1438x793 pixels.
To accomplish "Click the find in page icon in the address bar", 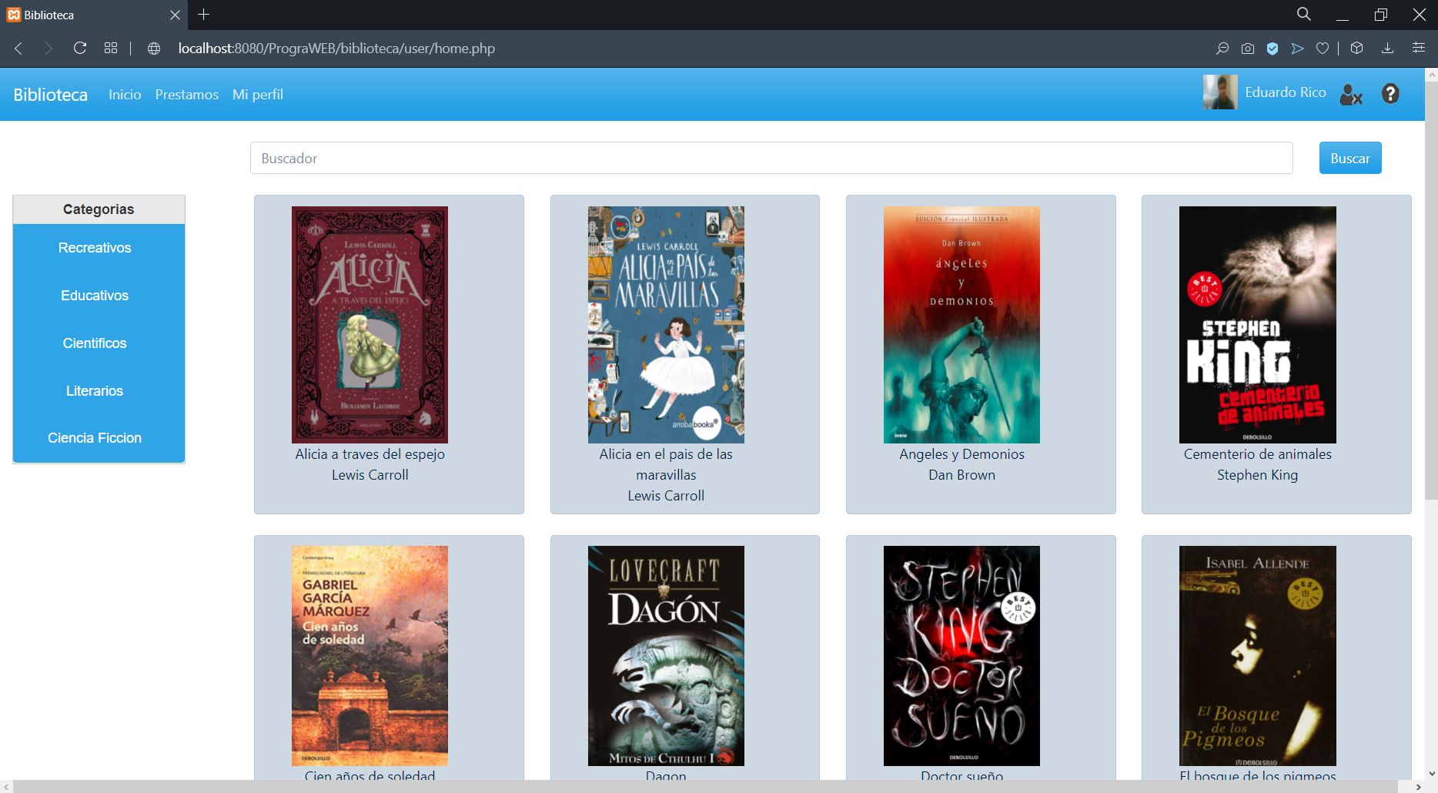I will click(x=1222, y=49).
